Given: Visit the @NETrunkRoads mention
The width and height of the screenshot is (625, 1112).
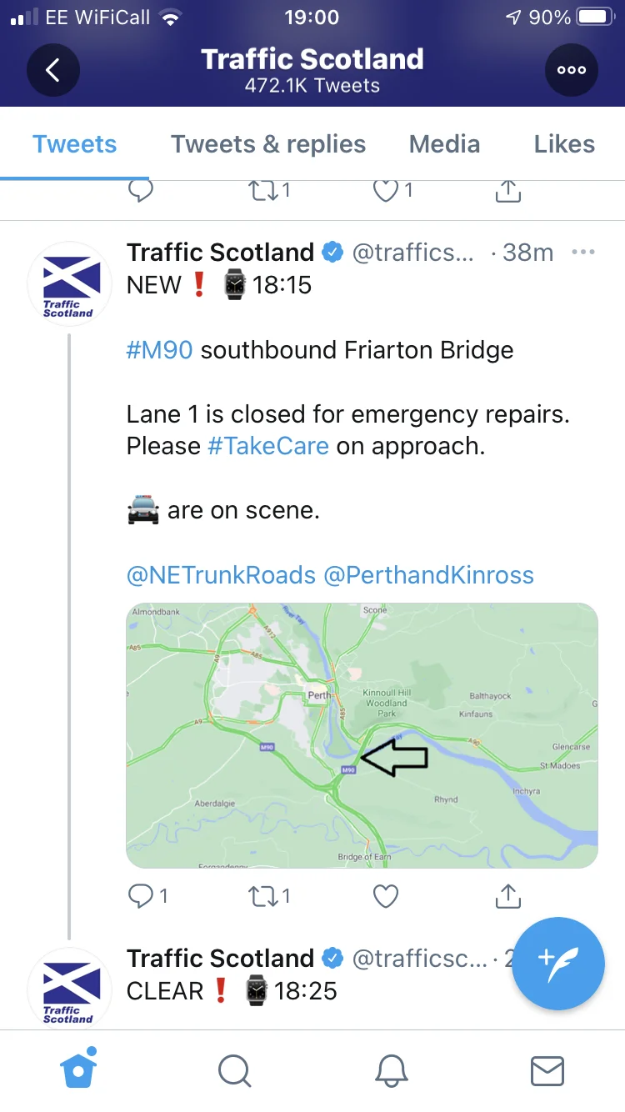Looking at the screenshot, I should [x=221, y=575].
